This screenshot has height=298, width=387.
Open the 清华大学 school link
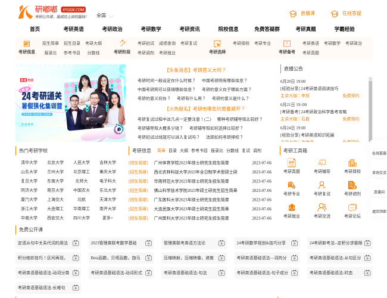[x=29, y=163]
